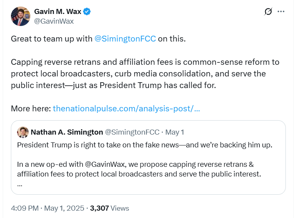This screenshot has height=218, width=294.
Task: Click the 4:09 PM timestamp
Action: click(x=25, y=208)
